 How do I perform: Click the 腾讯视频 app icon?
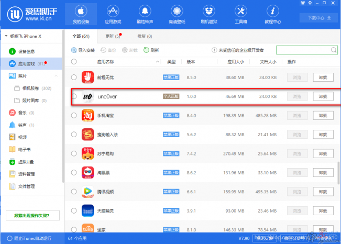coord(87,192)
